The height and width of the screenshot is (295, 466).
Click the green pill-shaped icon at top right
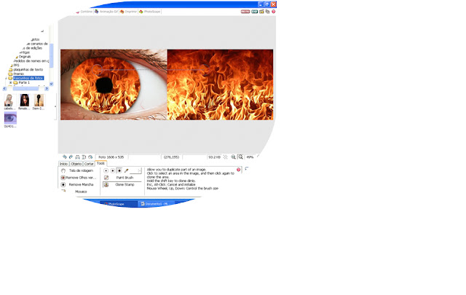(254, 12)
